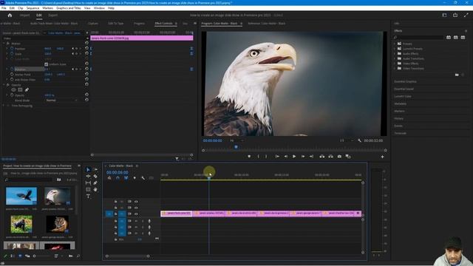Toggle visibility eye of the top video track
473x266 pixels.
click(x=136, y=202)
